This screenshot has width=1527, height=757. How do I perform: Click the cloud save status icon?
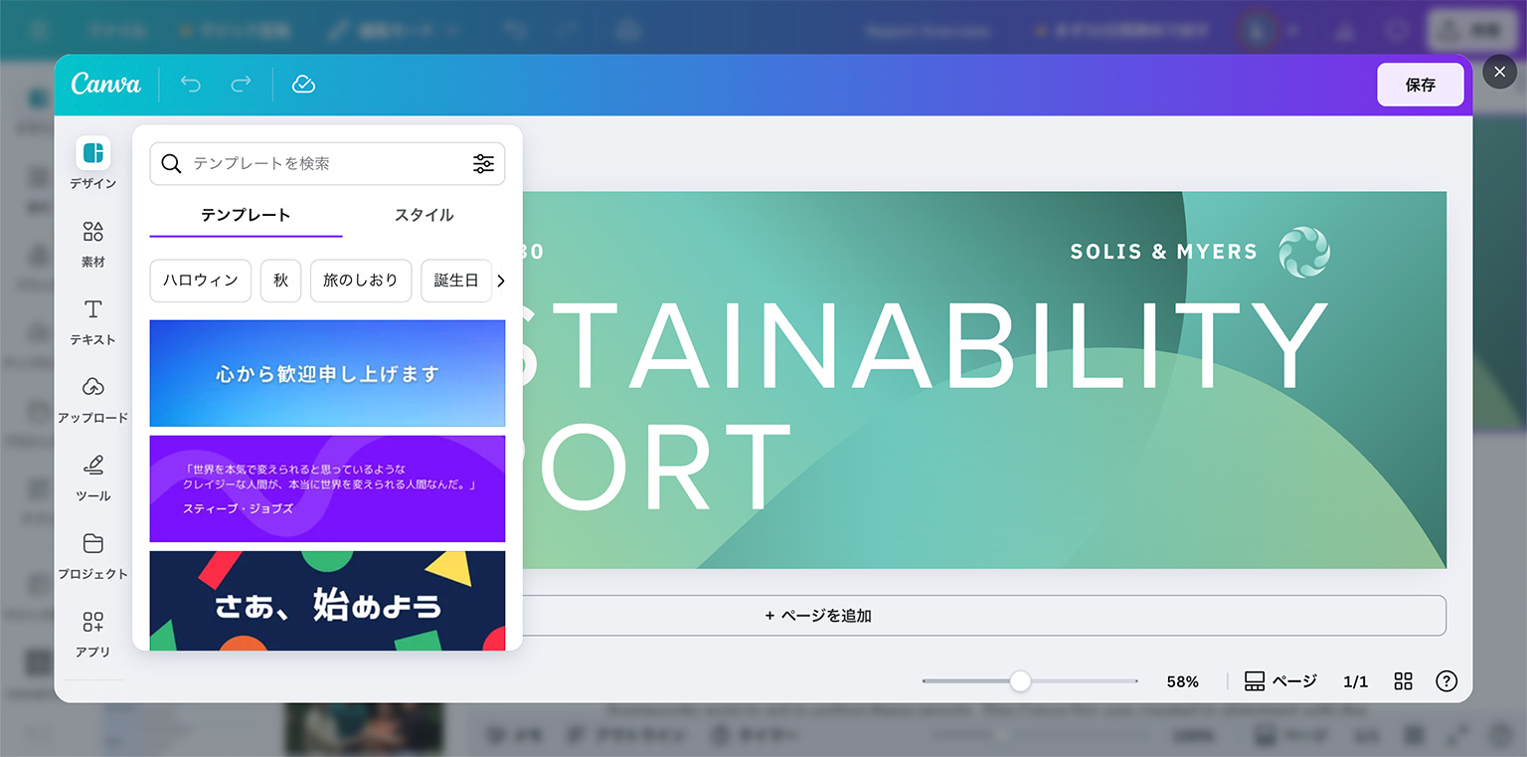[303, 85]
